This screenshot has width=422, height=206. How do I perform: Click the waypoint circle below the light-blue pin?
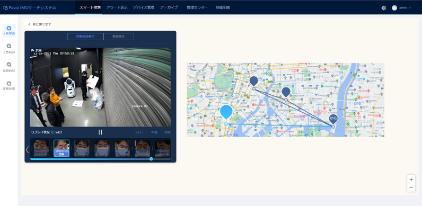click(226, 123)
